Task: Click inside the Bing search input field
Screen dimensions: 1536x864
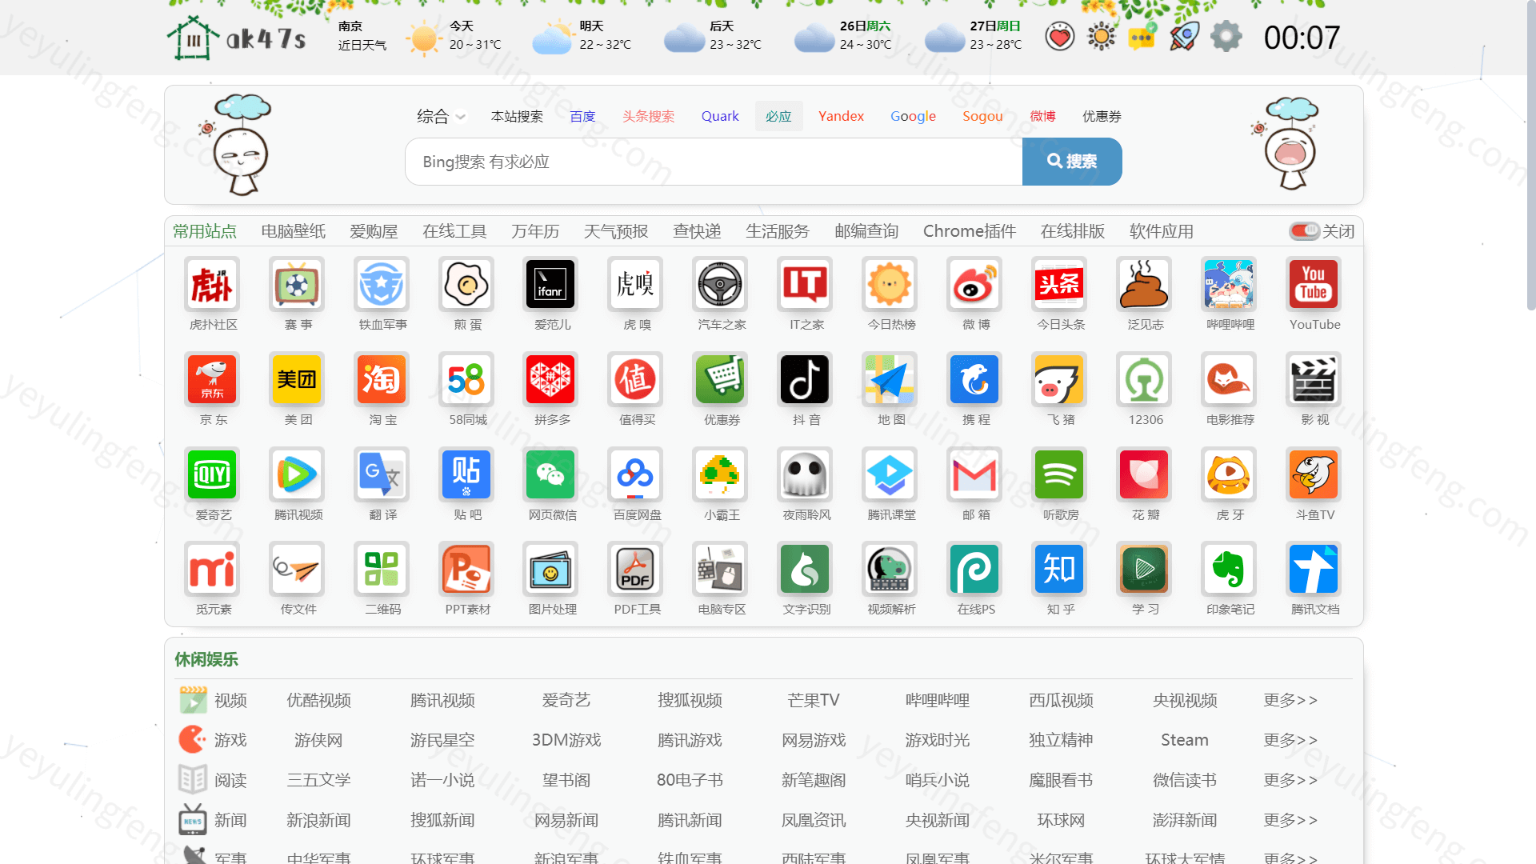Action: pos(712,161)
